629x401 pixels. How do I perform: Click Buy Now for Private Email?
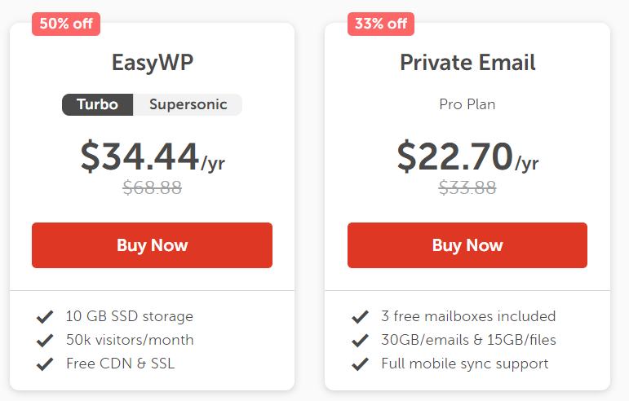(x=467, y=245)
